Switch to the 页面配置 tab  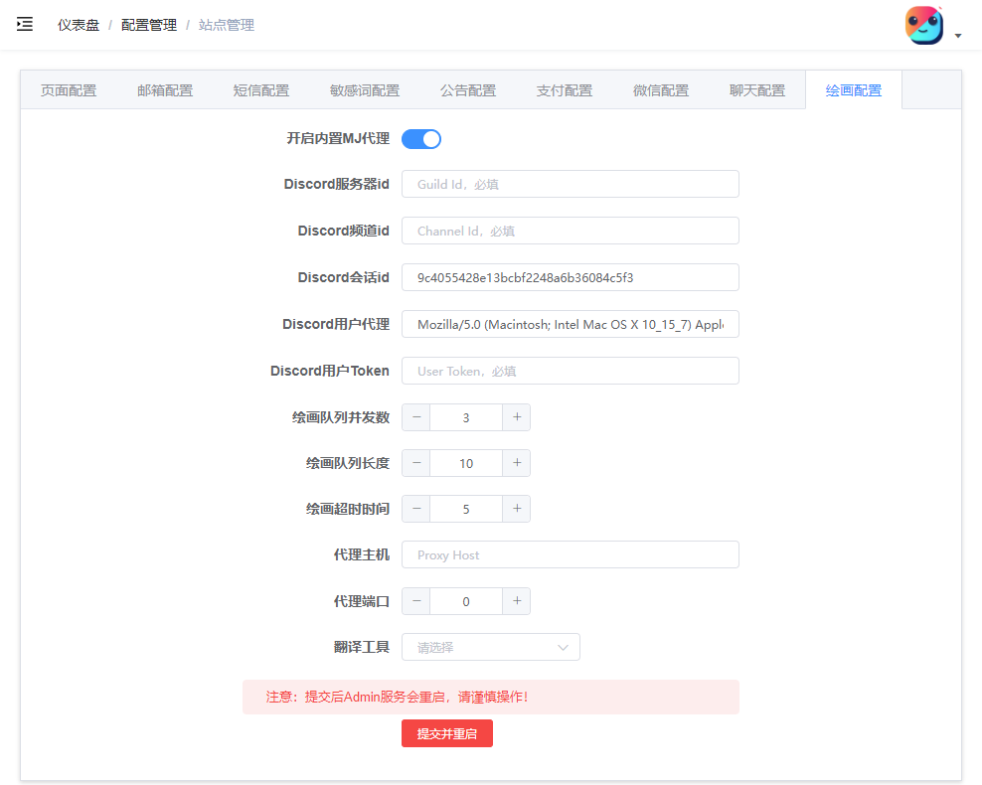click(69, 90)
